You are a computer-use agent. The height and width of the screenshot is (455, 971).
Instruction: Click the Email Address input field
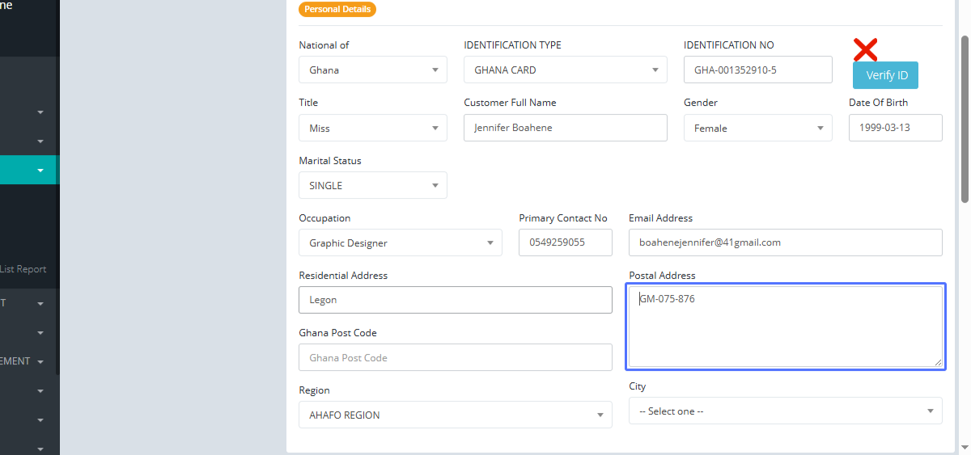click(x=785, y=242)
